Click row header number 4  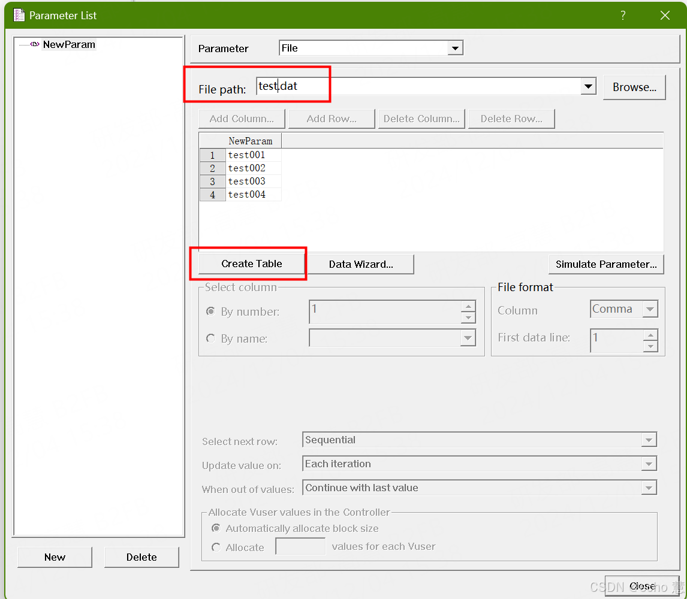(x=212, y=195)
